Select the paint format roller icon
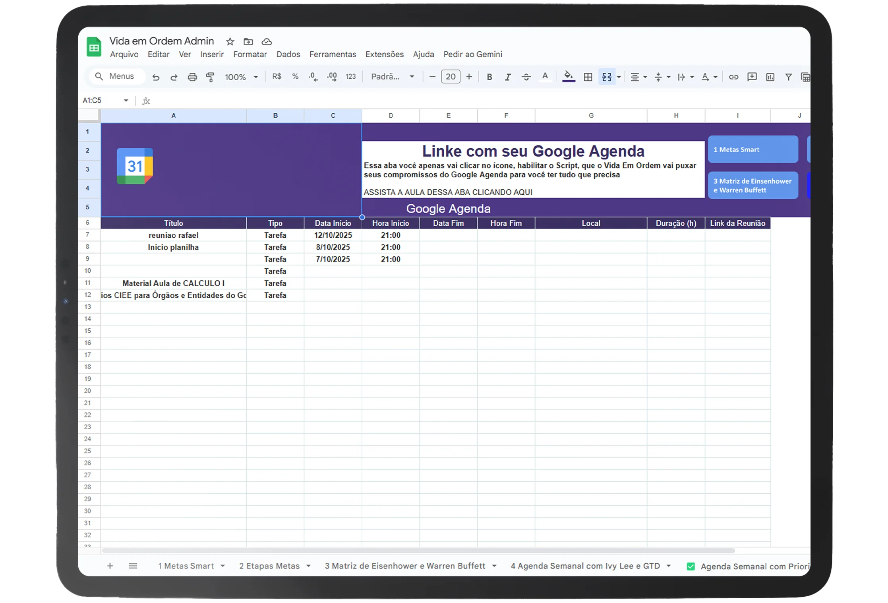This screenshot has width=888, height=603. coord(210,77)
